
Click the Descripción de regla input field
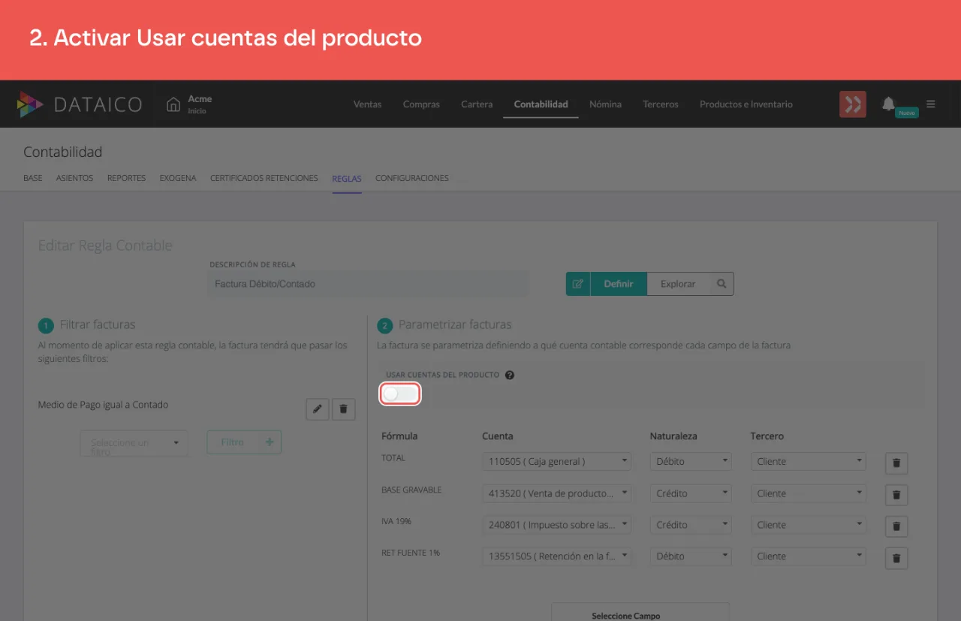tap(369, 284)
